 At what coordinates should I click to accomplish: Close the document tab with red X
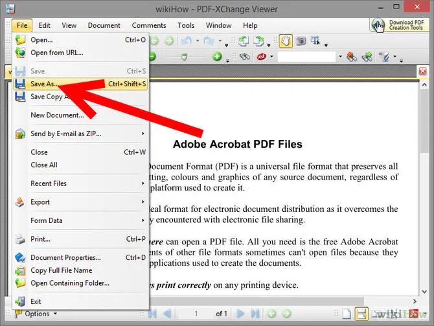[422, 71]
